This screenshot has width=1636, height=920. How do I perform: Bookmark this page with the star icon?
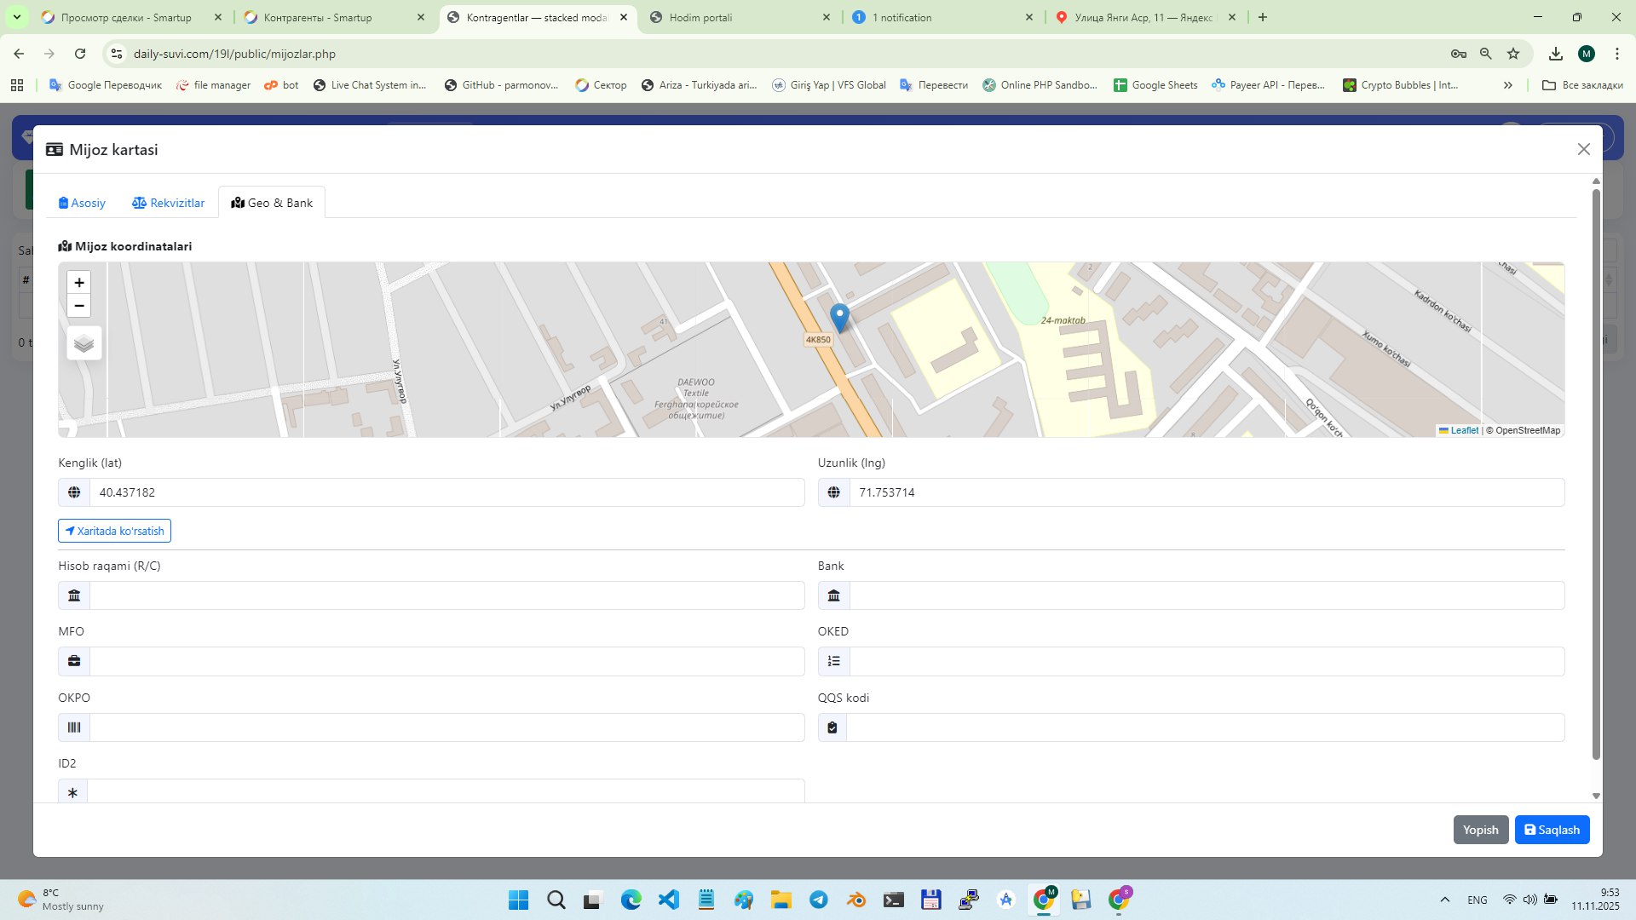pyautogui.click(x=1513, y=54)
